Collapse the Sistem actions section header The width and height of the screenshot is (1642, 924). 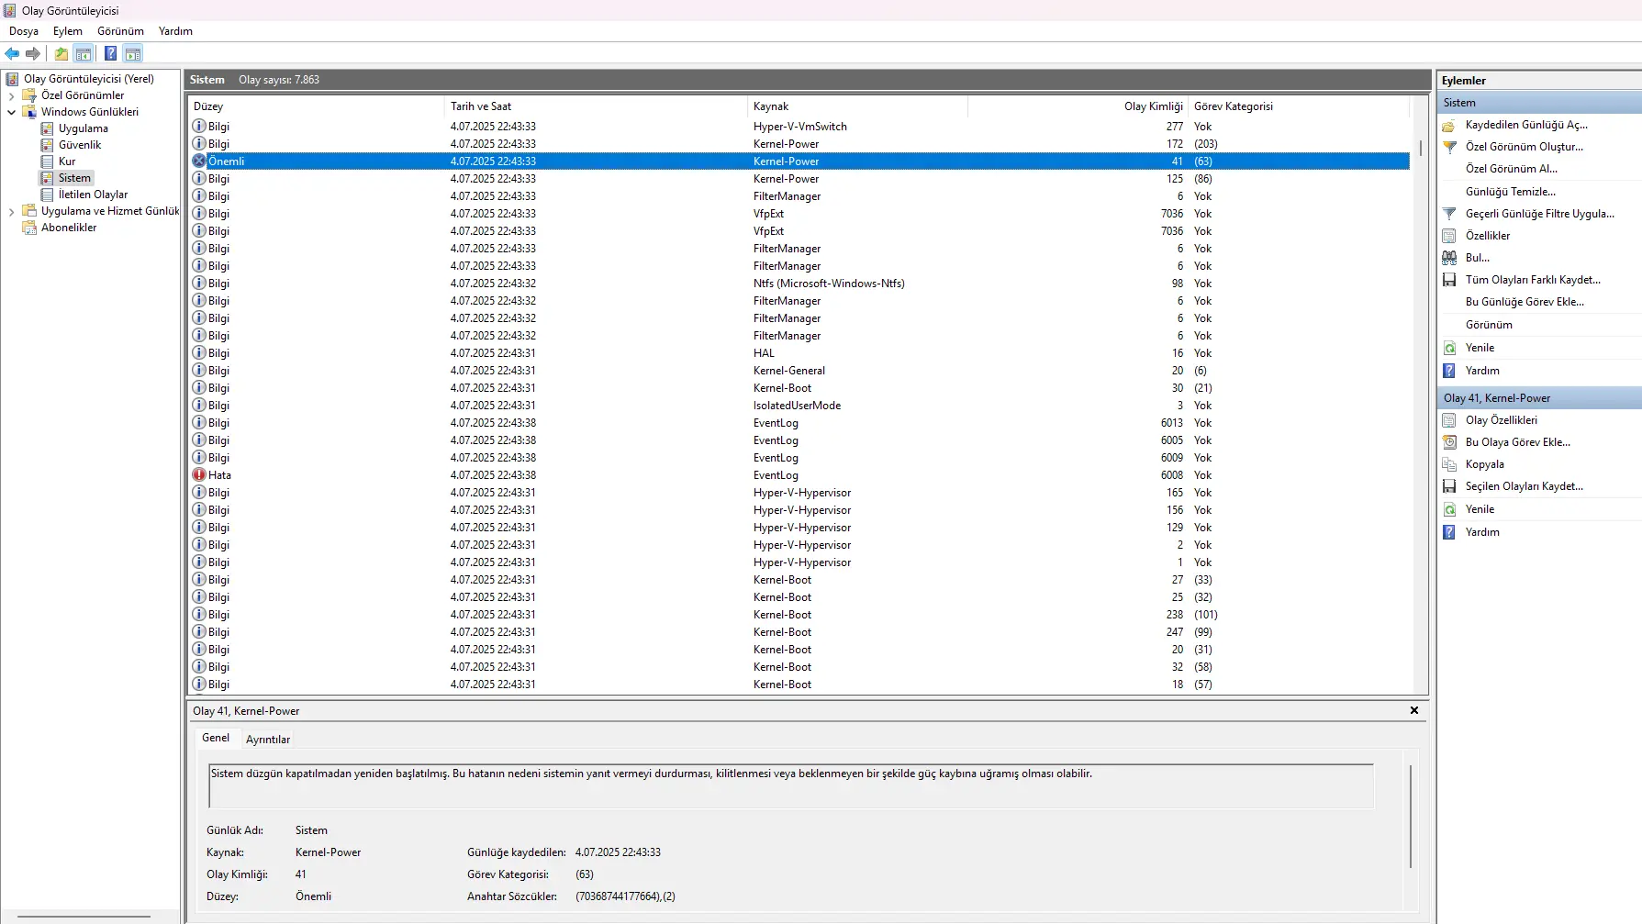(1539, 103)
